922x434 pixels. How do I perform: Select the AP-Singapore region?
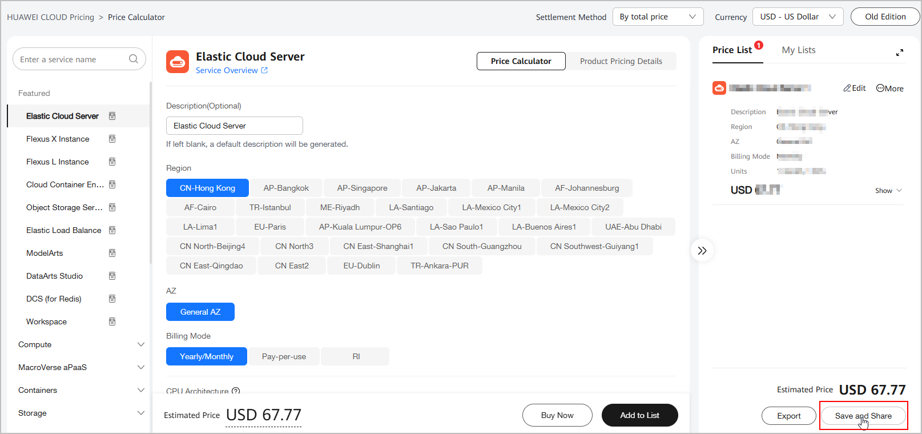point(362,188)
